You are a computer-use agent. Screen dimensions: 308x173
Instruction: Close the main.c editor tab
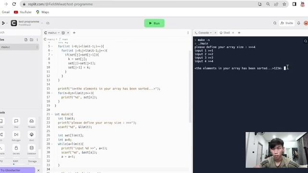click(x=68, y=33)
